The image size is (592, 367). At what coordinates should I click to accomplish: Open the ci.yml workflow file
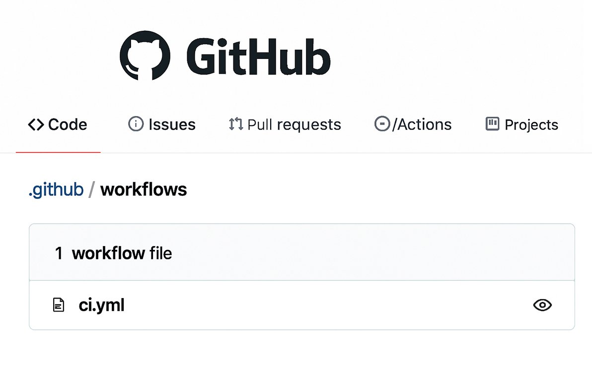pyautogui.click(x=101, y=305)
